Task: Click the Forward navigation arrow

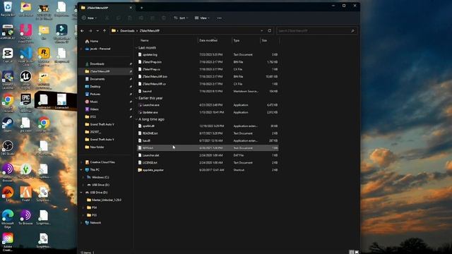Action: pos(90,30)
